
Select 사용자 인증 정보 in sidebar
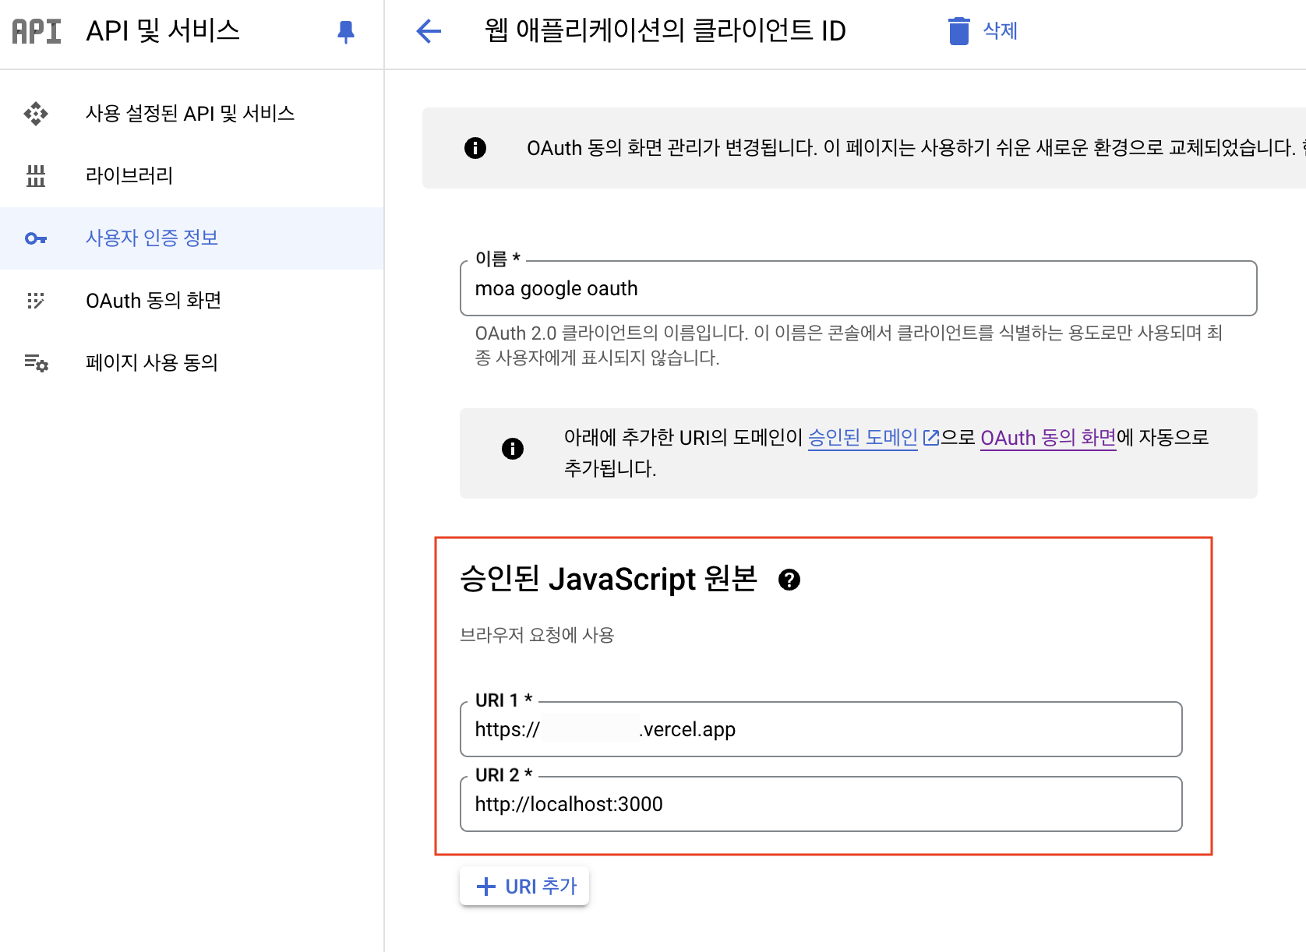click(191, 238)
